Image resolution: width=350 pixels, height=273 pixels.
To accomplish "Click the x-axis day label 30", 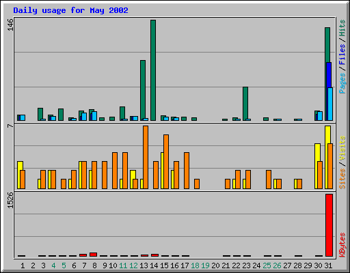I will point(318,265).
